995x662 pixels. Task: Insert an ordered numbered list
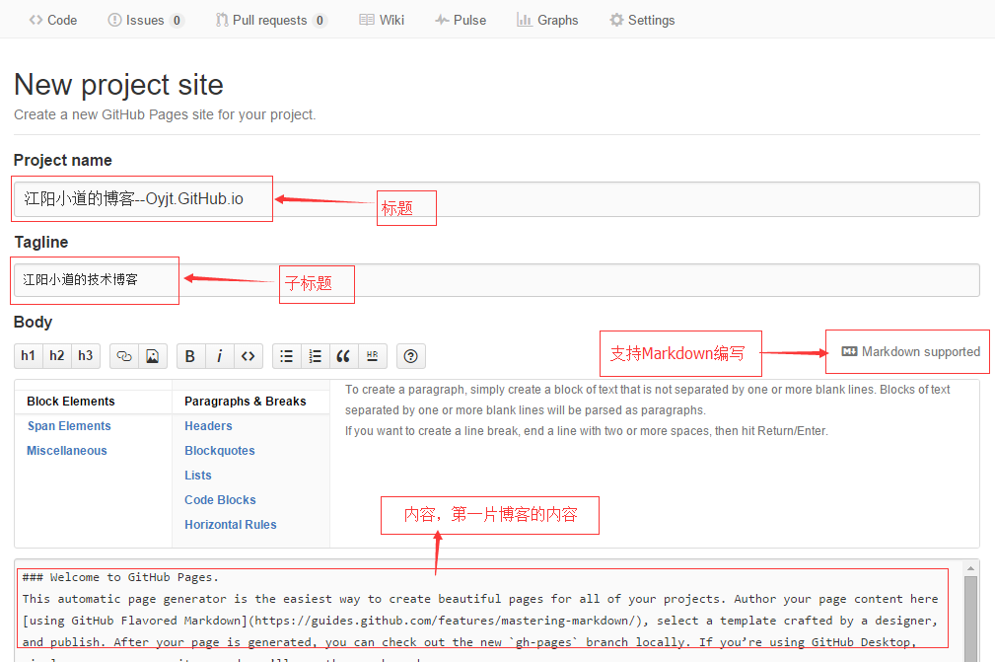click(316, 356)
